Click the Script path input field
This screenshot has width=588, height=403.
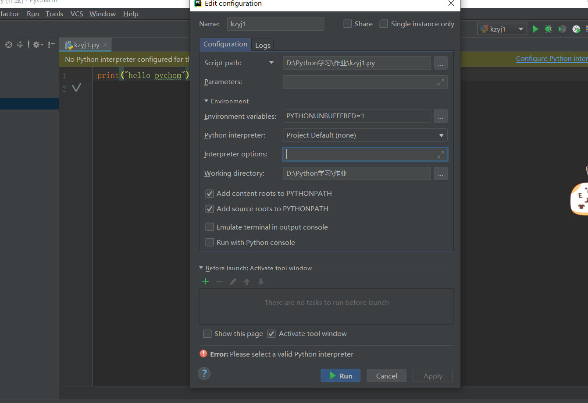click(357, 63)
